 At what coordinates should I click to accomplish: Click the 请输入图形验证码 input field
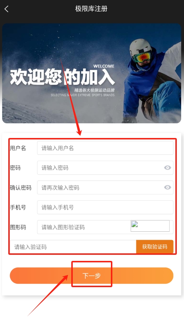click(x=84, y=227)
